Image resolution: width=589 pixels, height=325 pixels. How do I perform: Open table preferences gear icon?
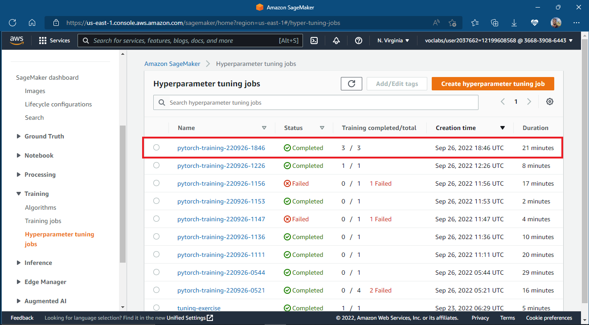[550, 102]
